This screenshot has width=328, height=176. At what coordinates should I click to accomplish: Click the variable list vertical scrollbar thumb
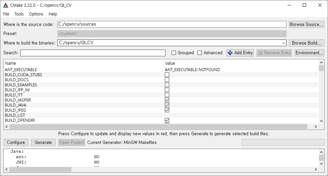[x=321, y=68]
